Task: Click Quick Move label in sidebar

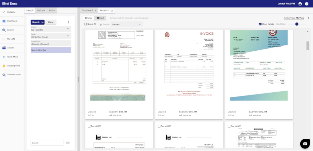Action: [13, 57]
